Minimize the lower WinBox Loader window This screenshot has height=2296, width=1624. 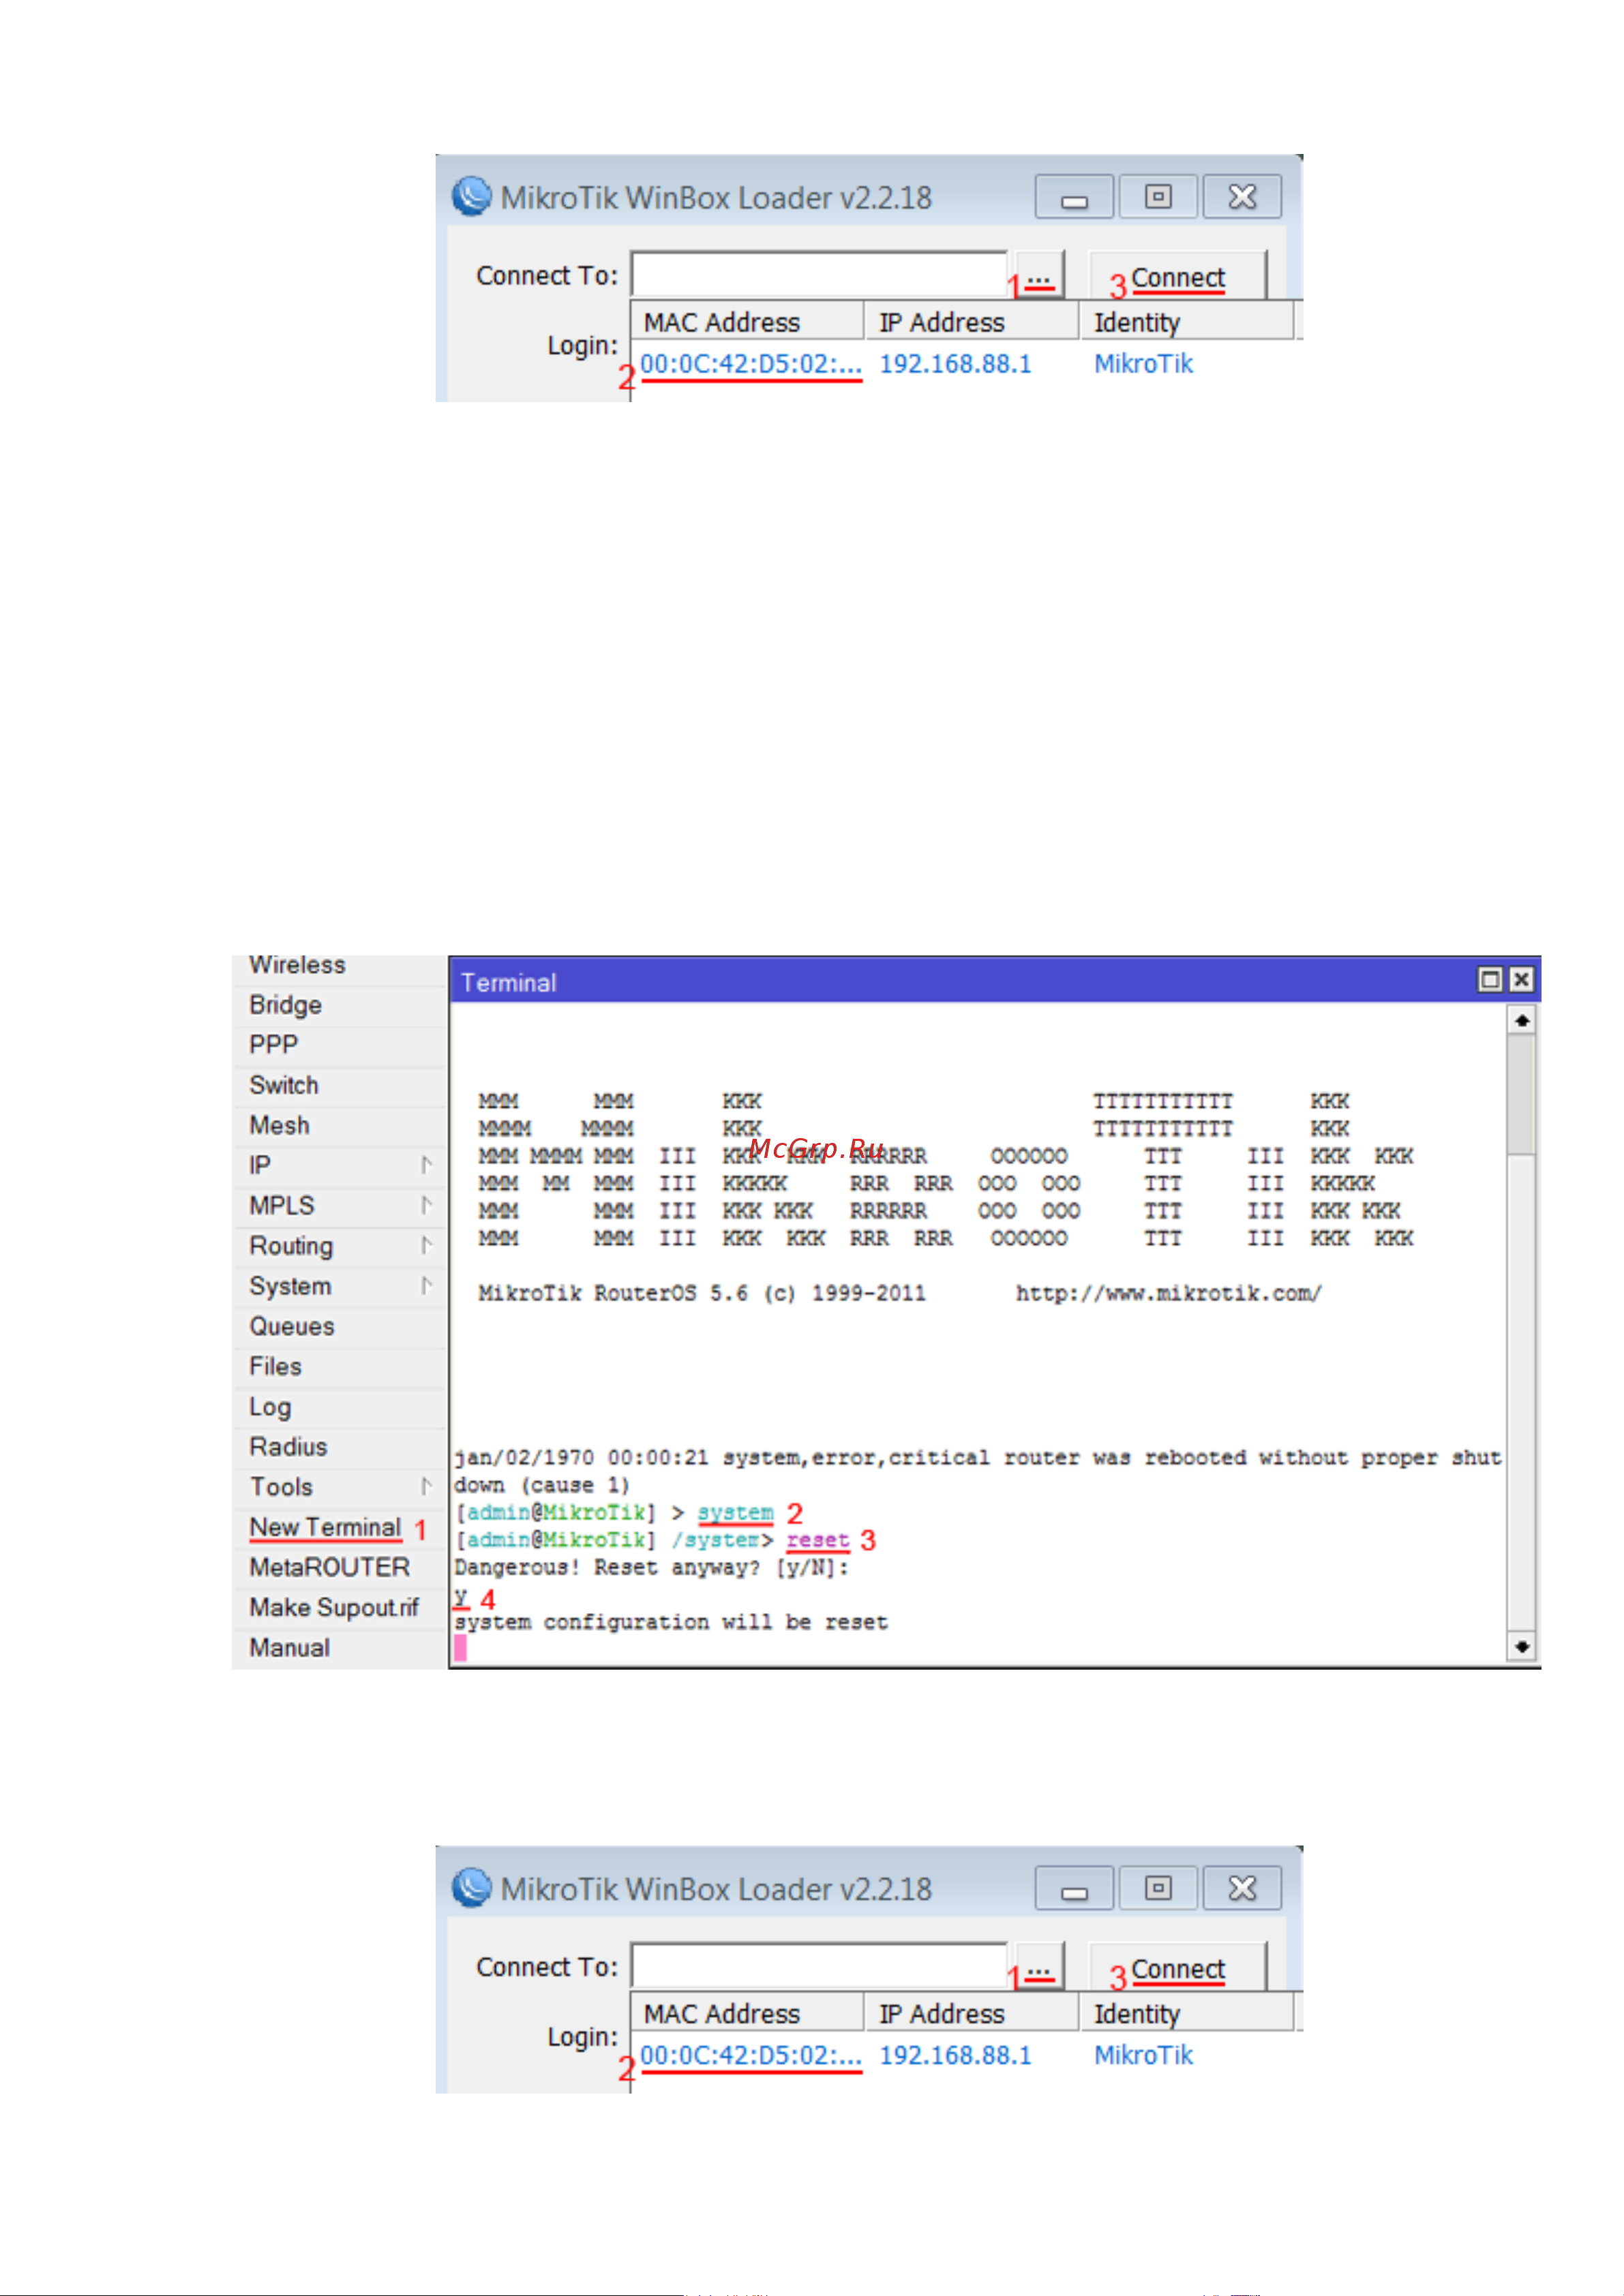1074,1888
